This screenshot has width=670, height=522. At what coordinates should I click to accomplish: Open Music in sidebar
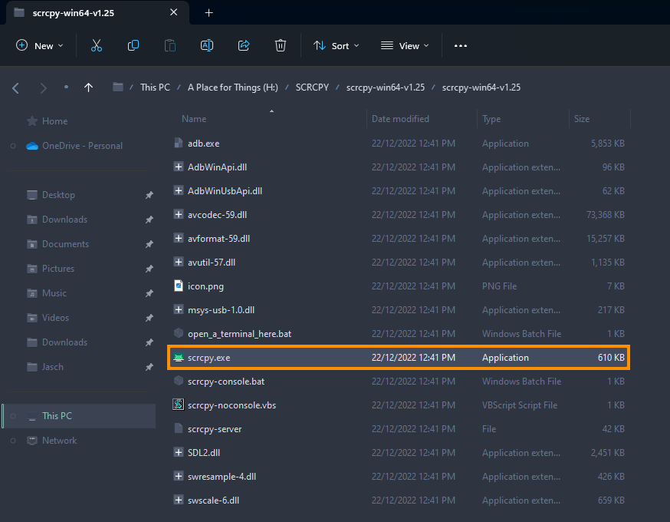point(54,293)
